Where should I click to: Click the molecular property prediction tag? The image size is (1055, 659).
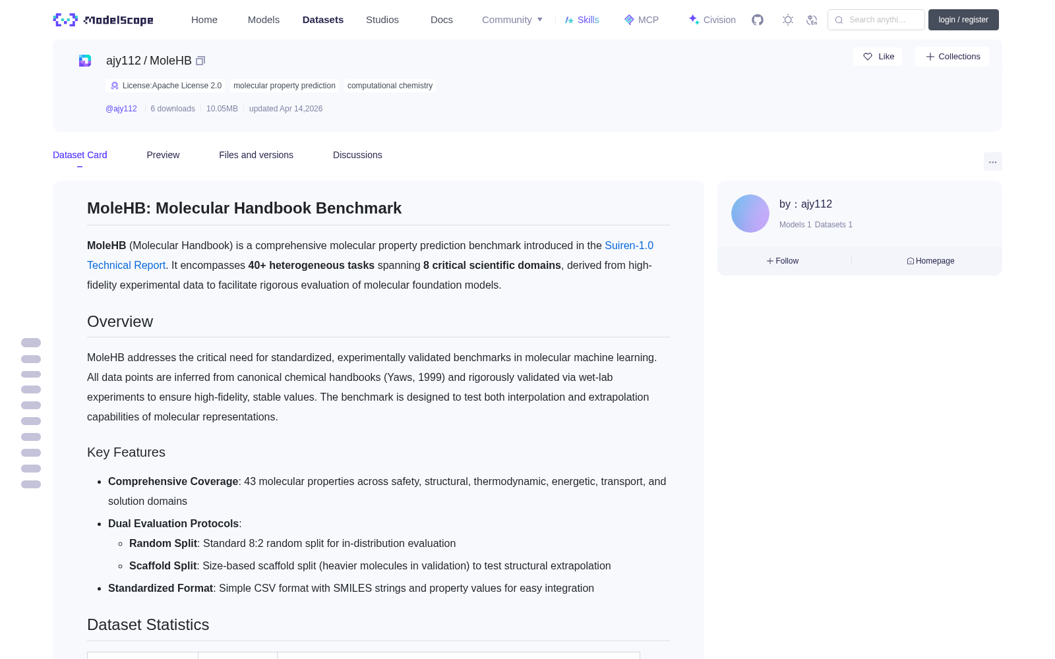(284, 86)
